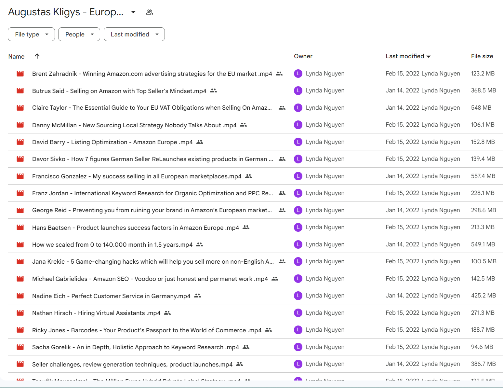
Task: Open the People filter
Action: (79, 34)
